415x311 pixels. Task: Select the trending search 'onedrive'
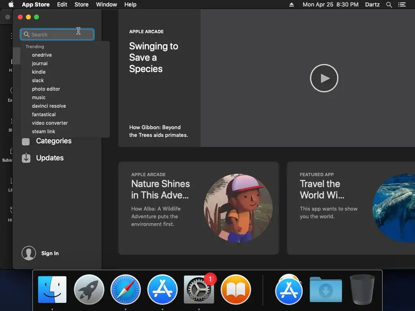42,55
